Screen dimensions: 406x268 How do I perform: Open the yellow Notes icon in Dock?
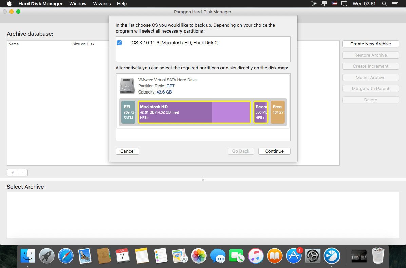pos(142,256)
